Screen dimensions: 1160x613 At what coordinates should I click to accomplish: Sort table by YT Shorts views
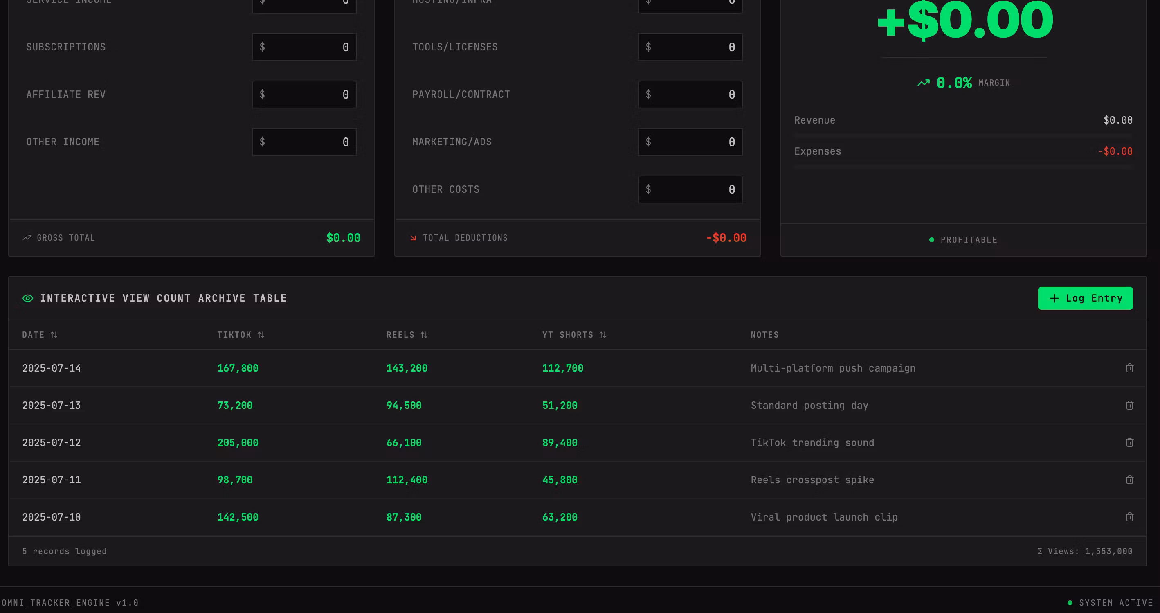click(575, 335)
